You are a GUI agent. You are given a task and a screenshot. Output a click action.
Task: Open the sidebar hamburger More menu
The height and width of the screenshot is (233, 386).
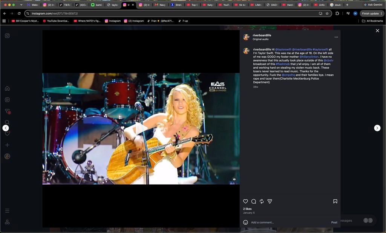coord(7,211)
